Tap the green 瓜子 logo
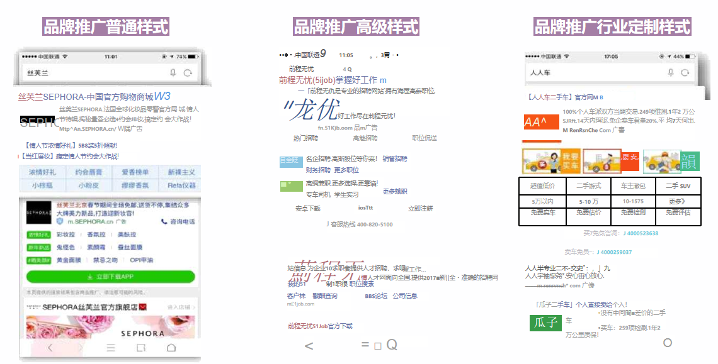Viewport: 718px width, 364px height. (545, 323)
